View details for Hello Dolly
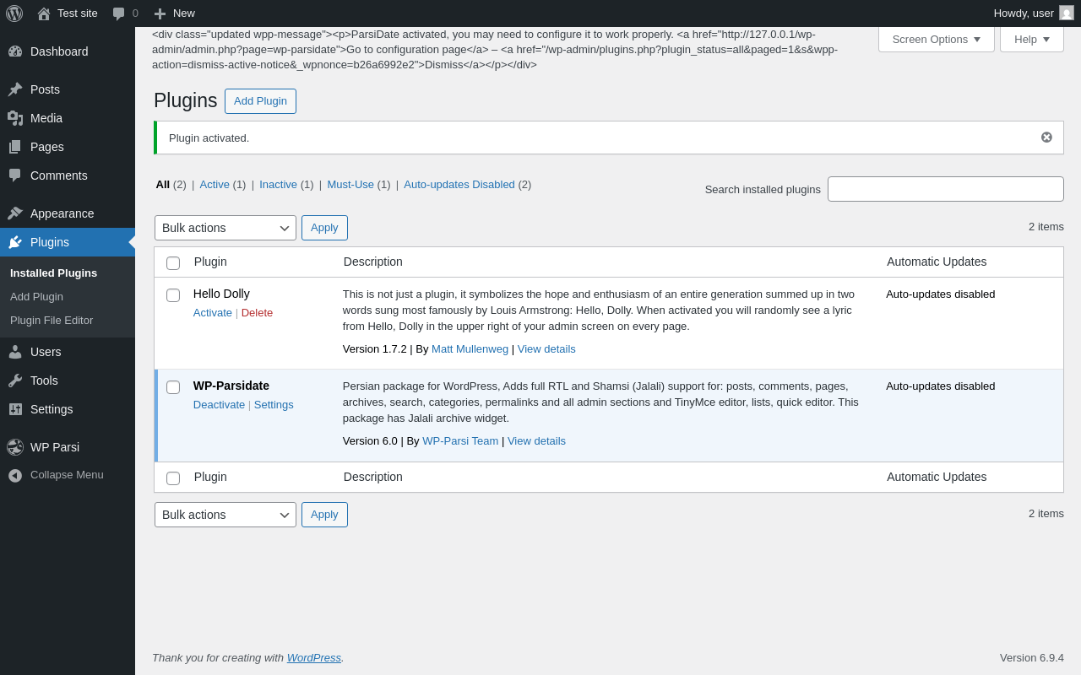 pyautogui.click(x=546, y=349)
